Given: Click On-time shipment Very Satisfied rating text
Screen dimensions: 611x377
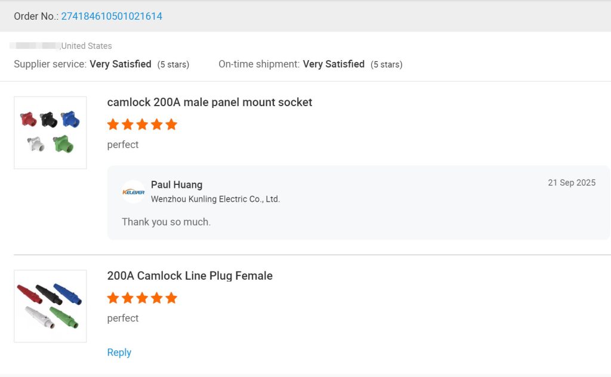Looking at the screenshot, I should click(334, 64).
